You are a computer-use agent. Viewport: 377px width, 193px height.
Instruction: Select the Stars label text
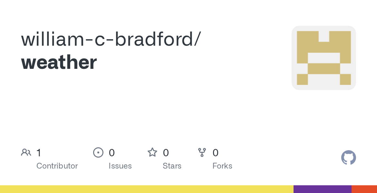pyautogui.click(x=172, y=166)
